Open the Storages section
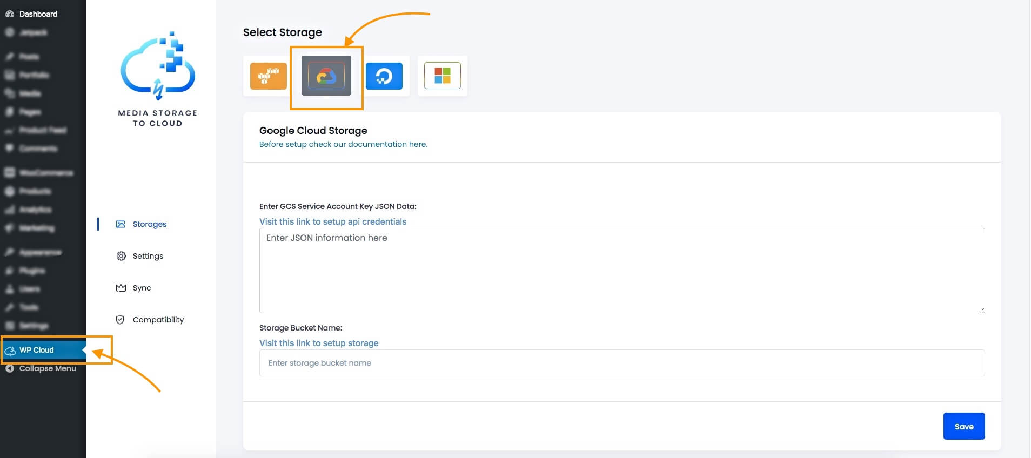This screenshot has height=458, width=1031. click(x=149, y=224)
